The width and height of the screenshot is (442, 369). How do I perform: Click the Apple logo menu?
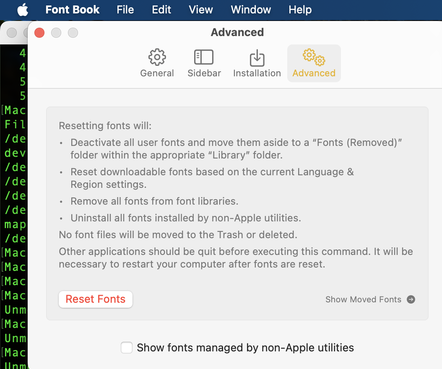(x=23, y=10)
